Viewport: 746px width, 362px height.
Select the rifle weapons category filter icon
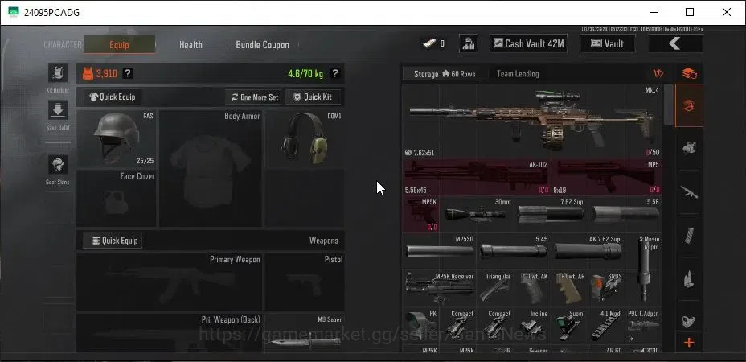(689, 192)
